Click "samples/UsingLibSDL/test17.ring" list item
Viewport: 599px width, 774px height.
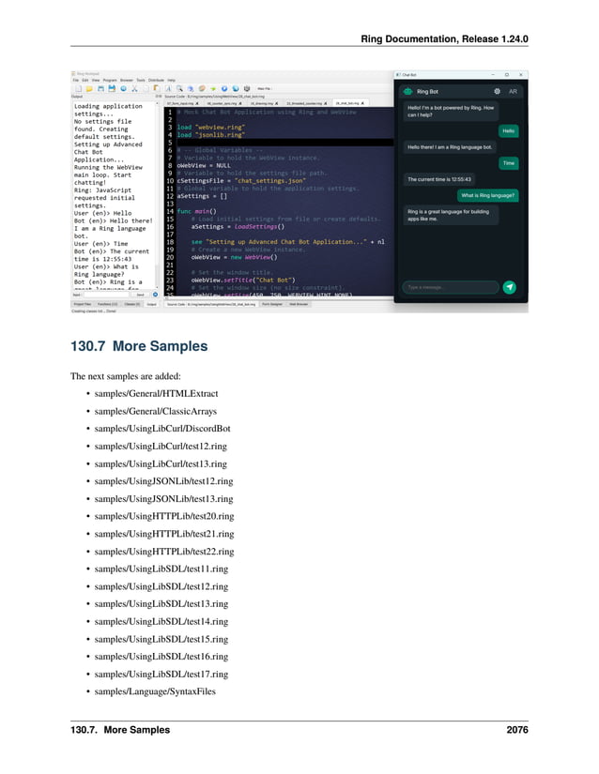[x=161, y=674]
